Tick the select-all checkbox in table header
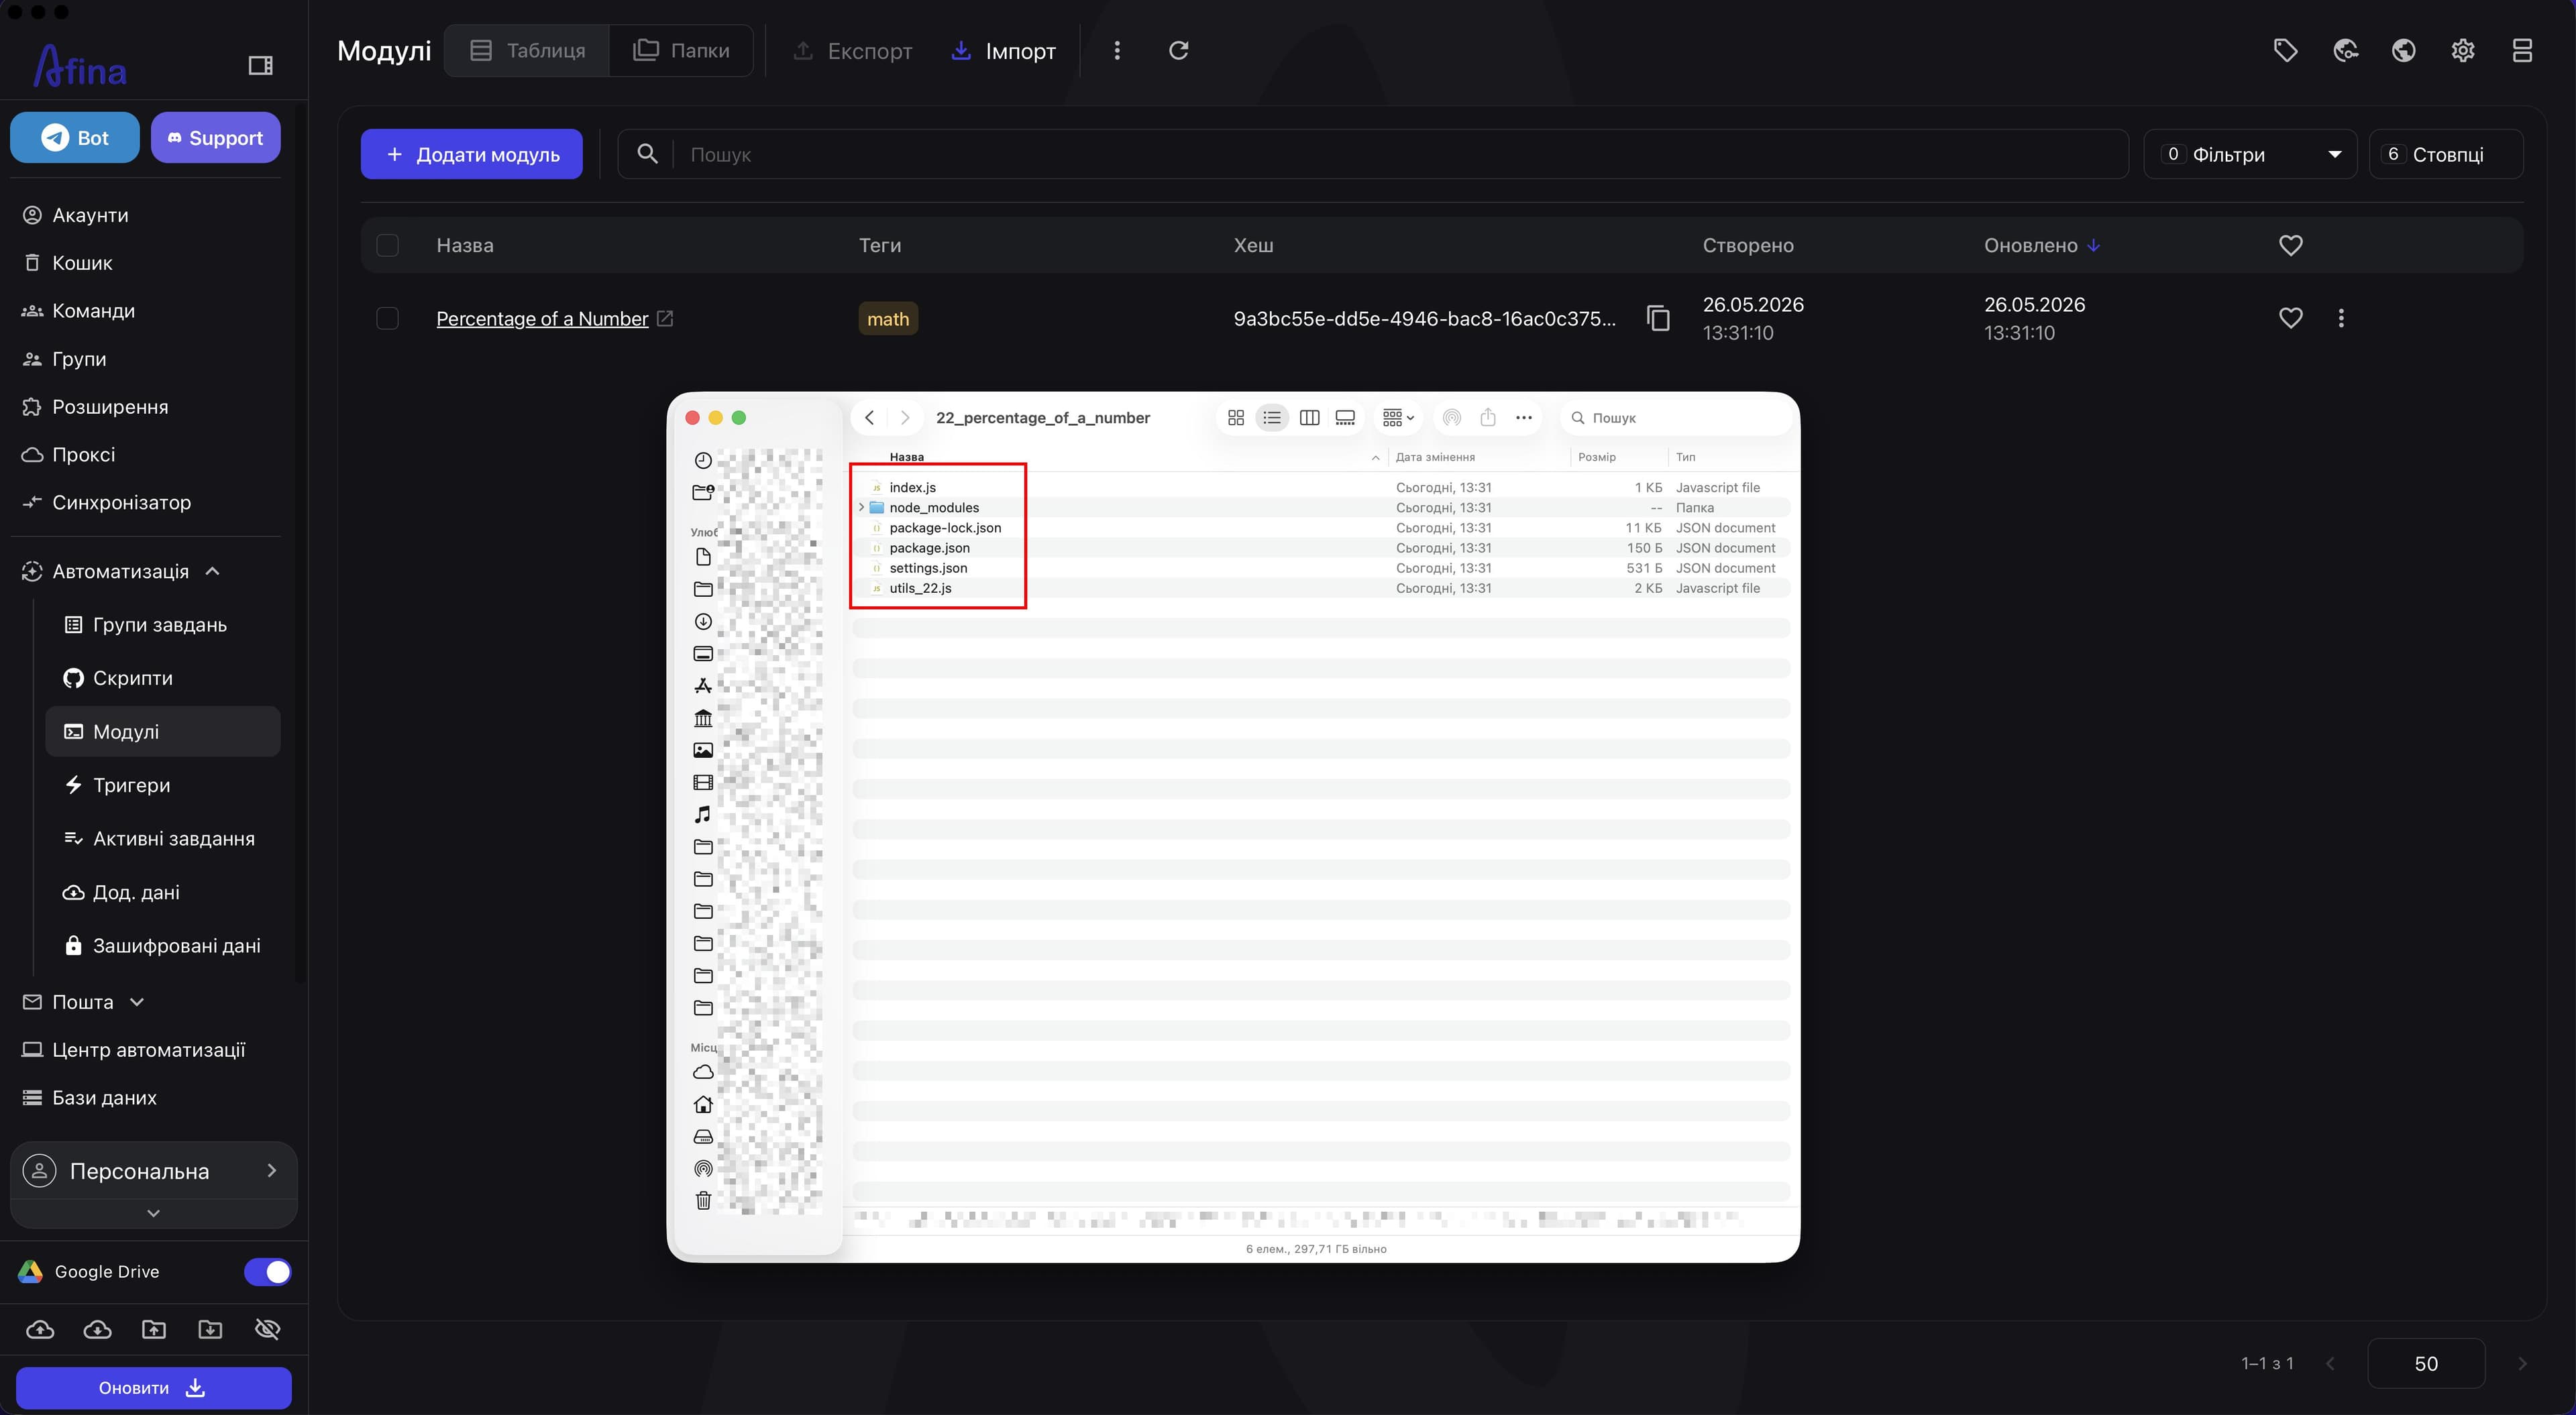 387,245
